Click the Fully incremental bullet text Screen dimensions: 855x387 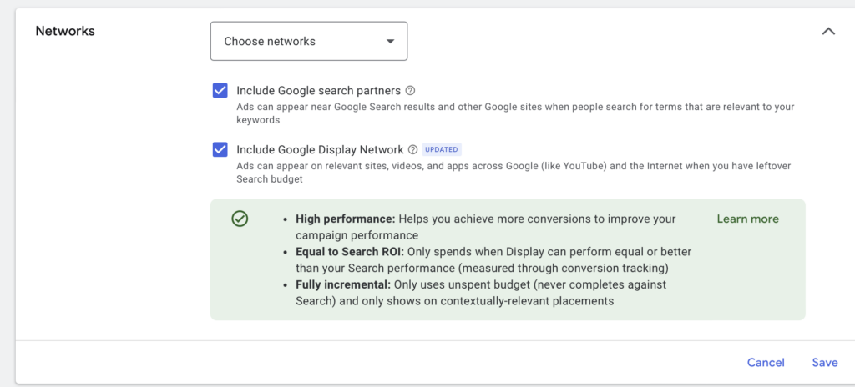coord(481,293)
